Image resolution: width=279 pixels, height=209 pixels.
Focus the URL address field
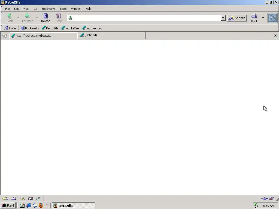[147, 18]
